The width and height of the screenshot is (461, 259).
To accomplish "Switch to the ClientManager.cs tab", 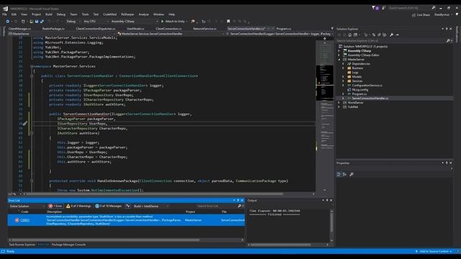I will click(19, 29).
